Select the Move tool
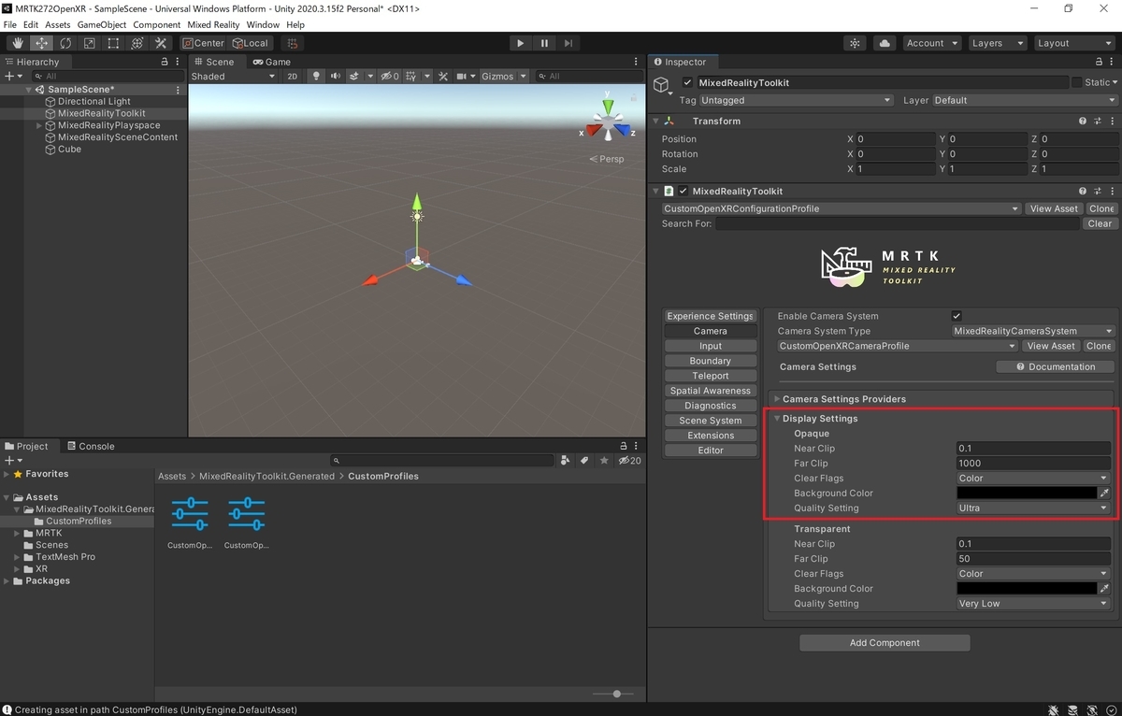Viewport: 1122px width, 716px height. click(42, 43)
